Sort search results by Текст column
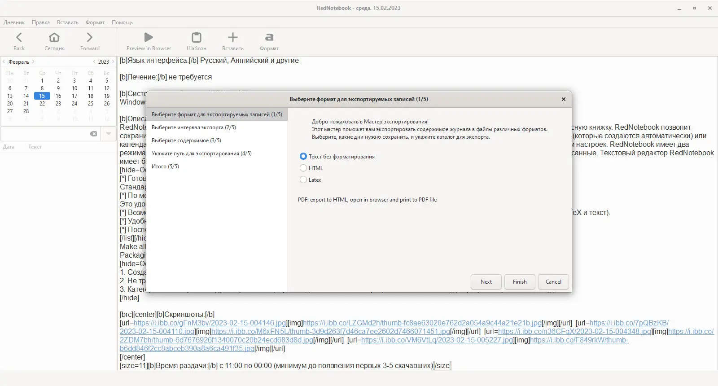718x386 pixels. (x=35, y=147)
